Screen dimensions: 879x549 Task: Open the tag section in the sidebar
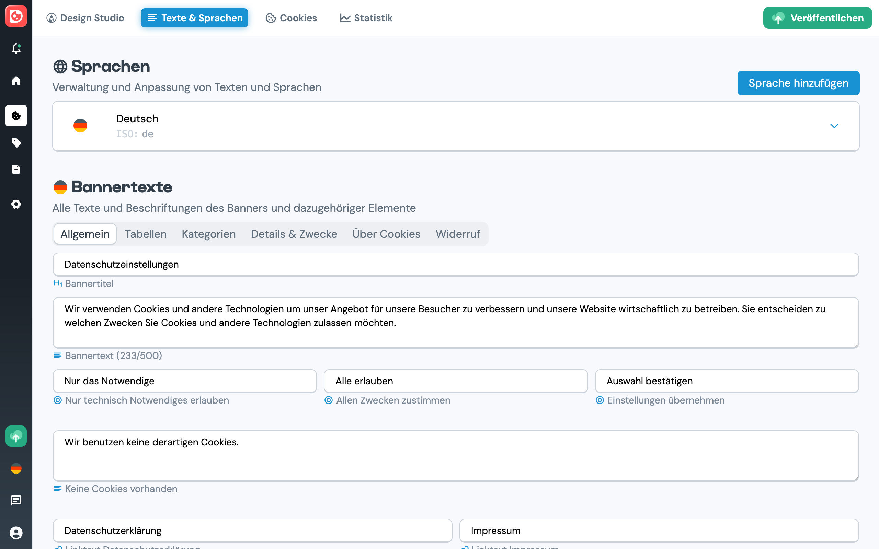point(16,143)
